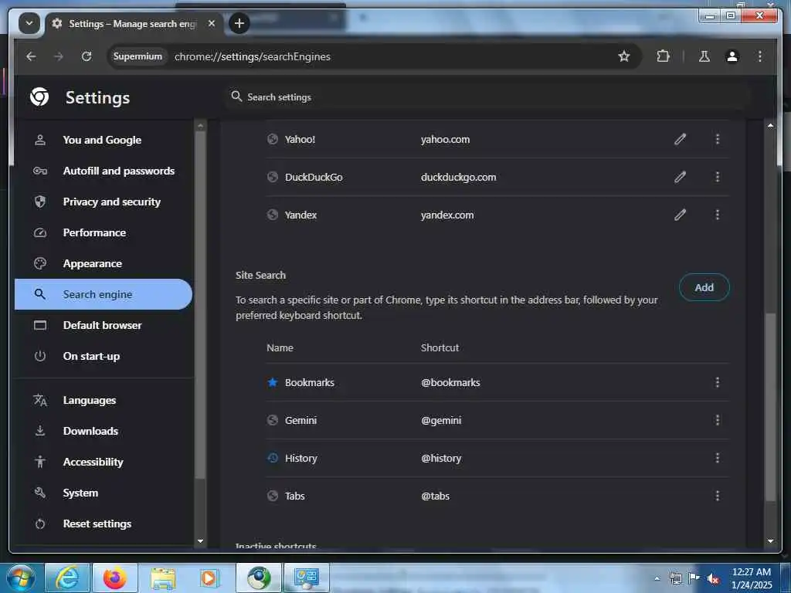Open the Chrome Labs flask icon
791x593 pixels.
click(x=704, y=56)
